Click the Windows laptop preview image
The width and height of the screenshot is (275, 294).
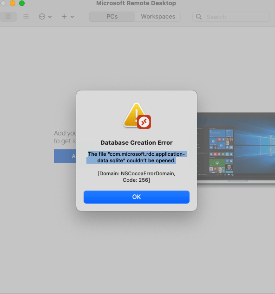(236, 148)
